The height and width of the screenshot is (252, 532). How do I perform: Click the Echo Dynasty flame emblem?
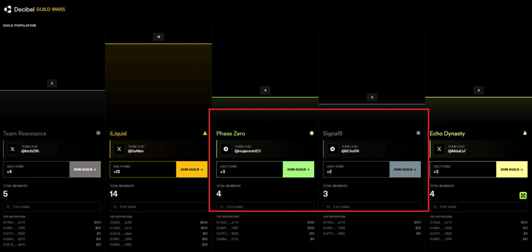pyautogui.click(x=525, y=133)
